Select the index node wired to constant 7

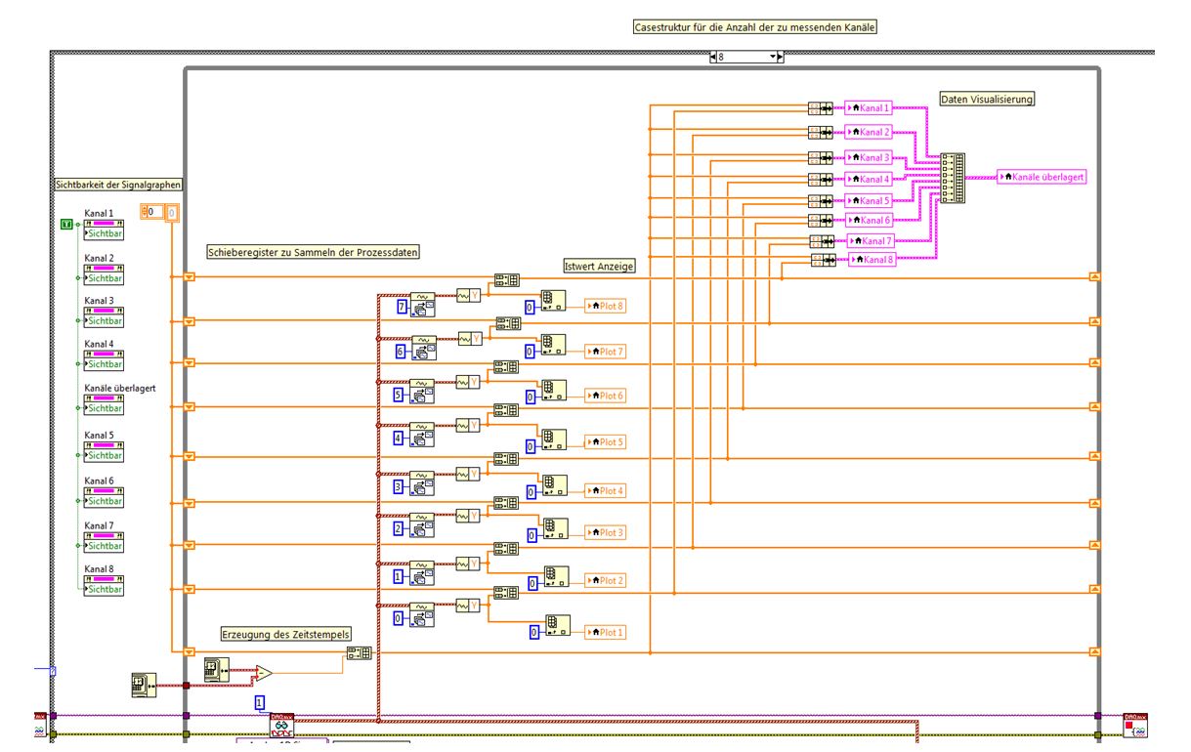point(423,303)
